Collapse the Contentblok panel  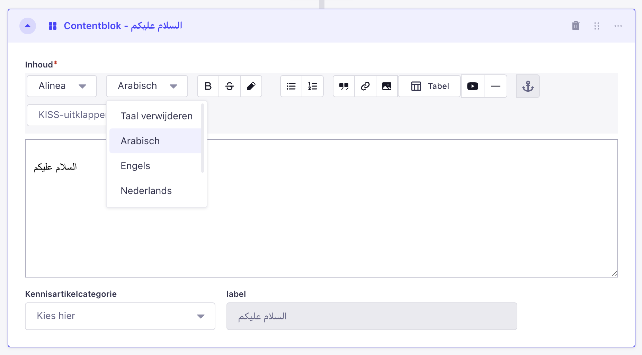point(28,26)
